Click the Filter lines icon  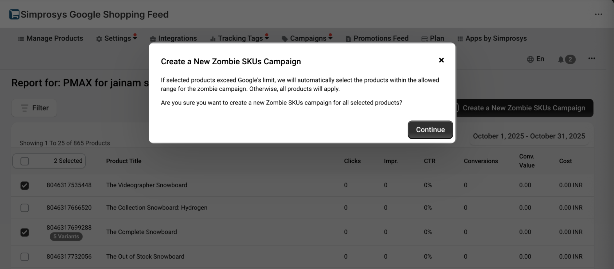coord(25,108)
